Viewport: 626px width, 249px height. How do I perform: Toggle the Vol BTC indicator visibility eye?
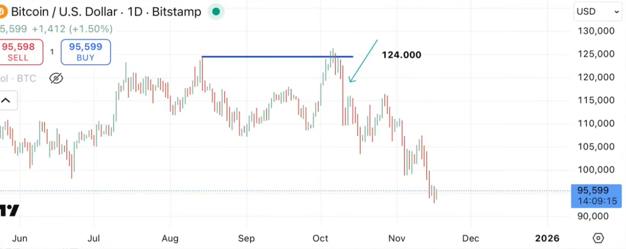coord(56,79)
